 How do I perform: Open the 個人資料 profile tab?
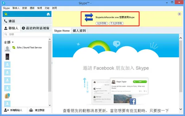(x=79, y=31)
